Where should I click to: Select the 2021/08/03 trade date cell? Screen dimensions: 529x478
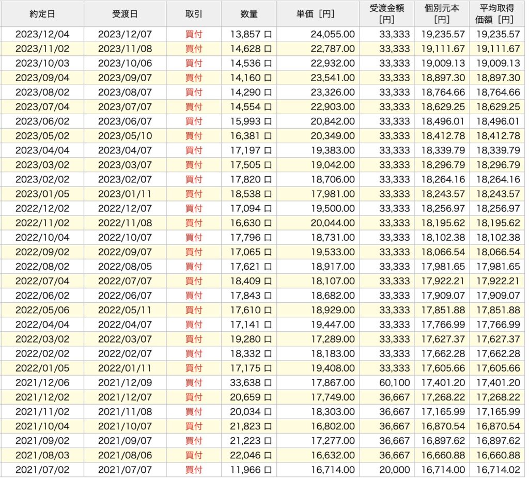click(x=42, y=456)
